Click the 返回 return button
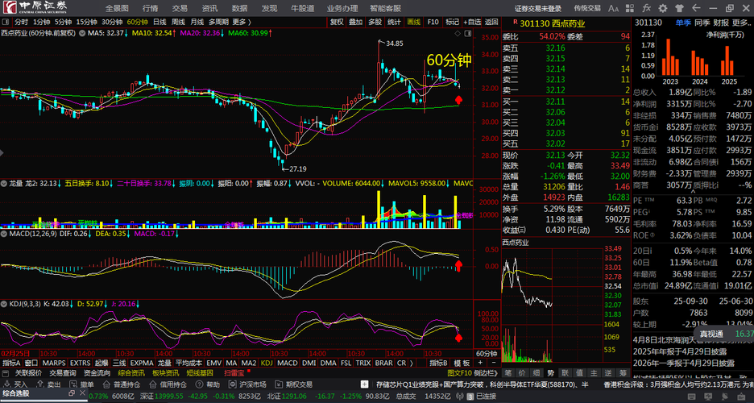The image size is (754, 403). click(x=491, y=22)
